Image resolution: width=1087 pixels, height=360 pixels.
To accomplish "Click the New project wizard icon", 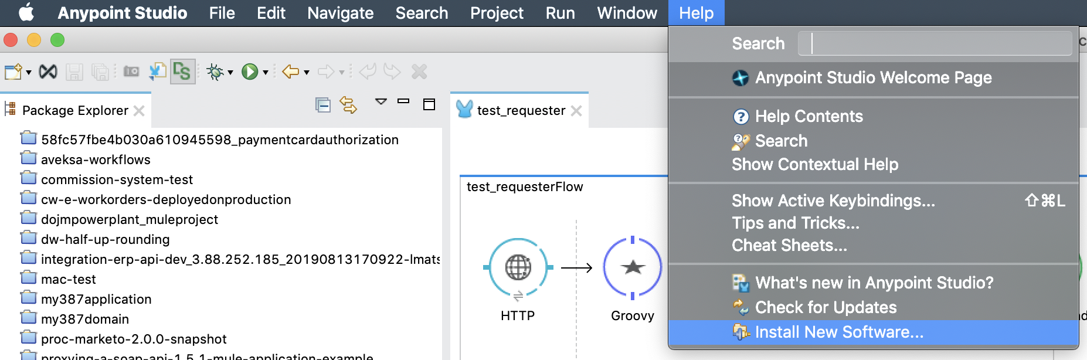I will (13, 72).
